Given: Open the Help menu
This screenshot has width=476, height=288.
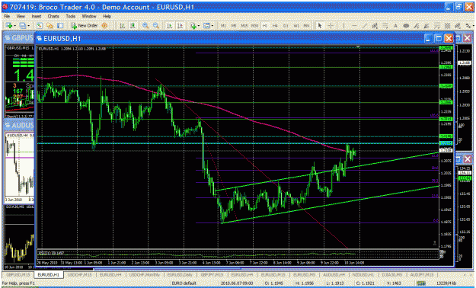Looking at the screenshot, I should click(x=107, y=16).
